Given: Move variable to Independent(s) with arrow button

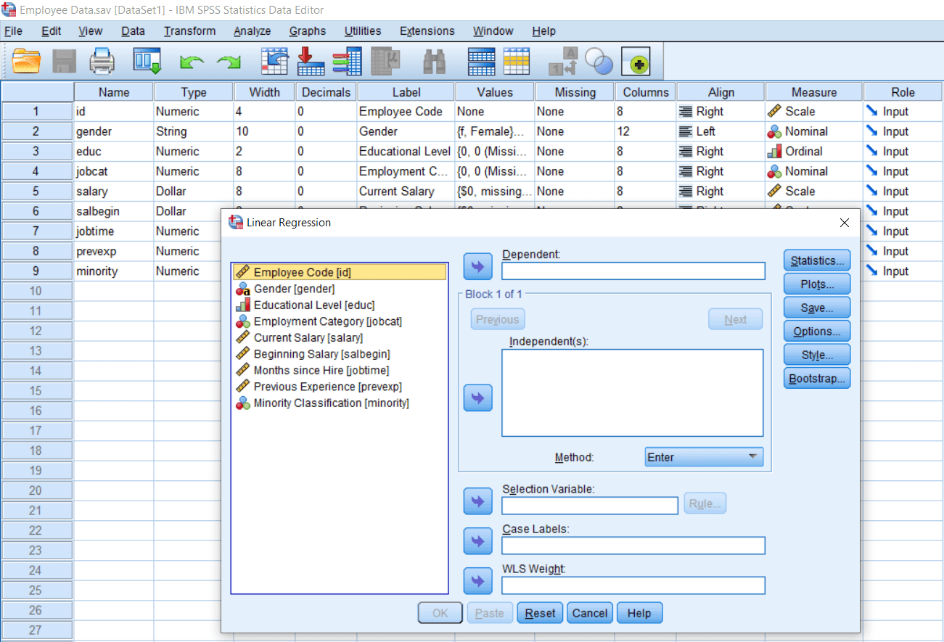Looking at the screenshot, I should [477, 398].
